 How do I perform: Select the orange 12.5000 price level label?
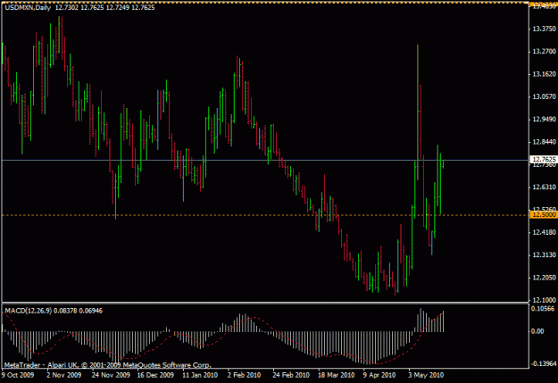click(x=544, y=214)
